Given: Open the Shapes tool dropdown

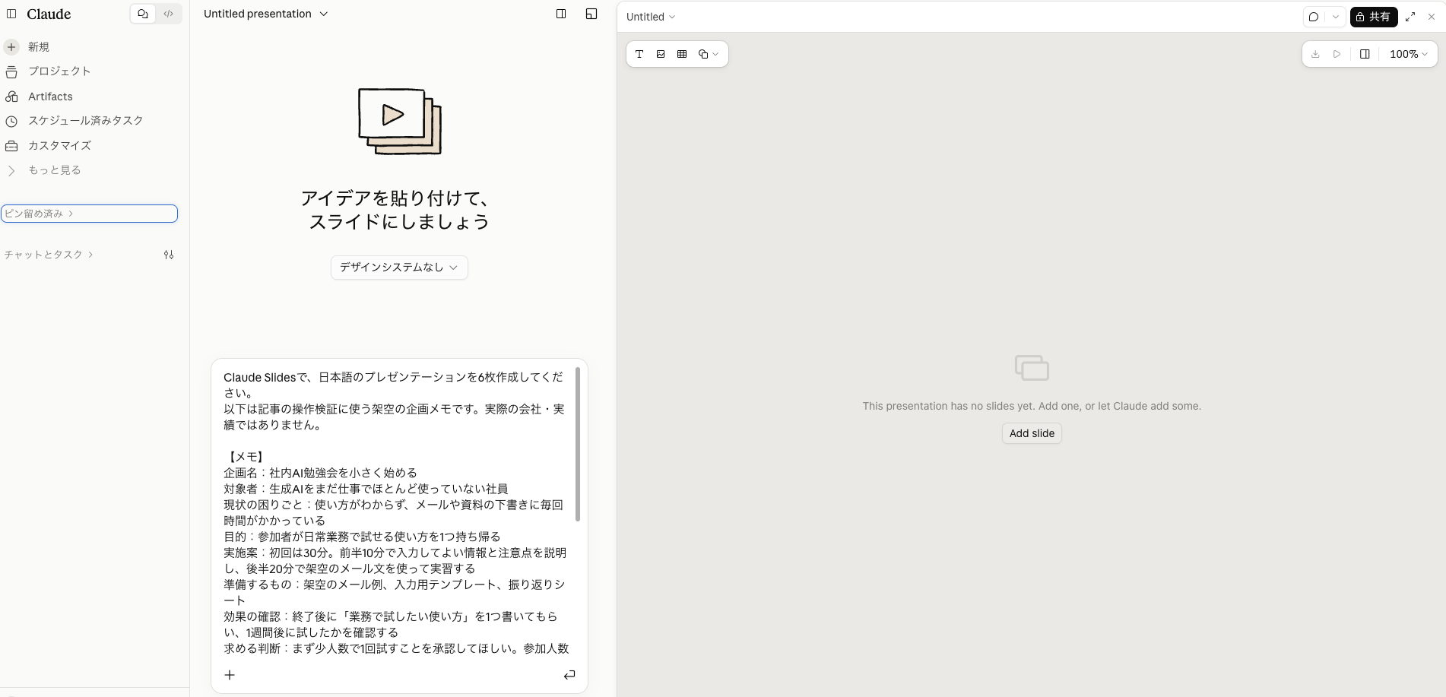Looking at the screenshot, I should (708, 54).
